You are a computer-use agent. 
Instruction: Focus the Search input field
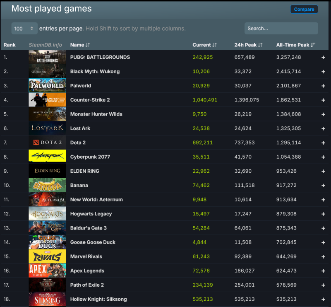pos(281,28)
